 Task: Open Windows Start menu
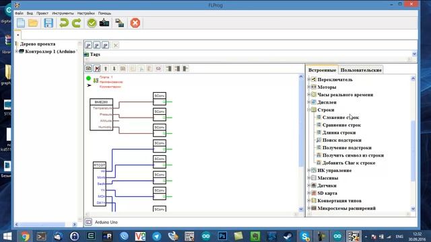pos(7,236)
